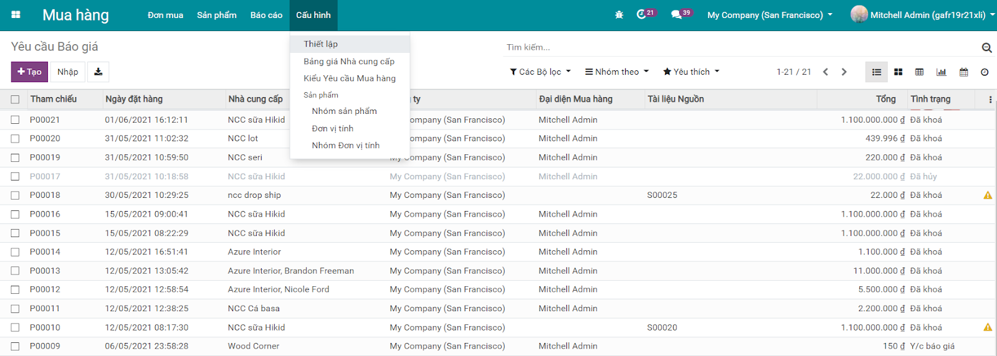The width and height of the screenshot is (997, 356).
Task: Click the Nhập import button
Action: coord(68,72)
